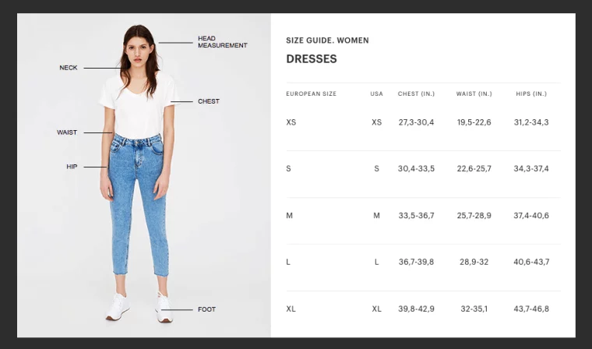Viewport: 592px width, 349px height.
Task: Click the CHEST label next to the model
Action: click(208, 101)
